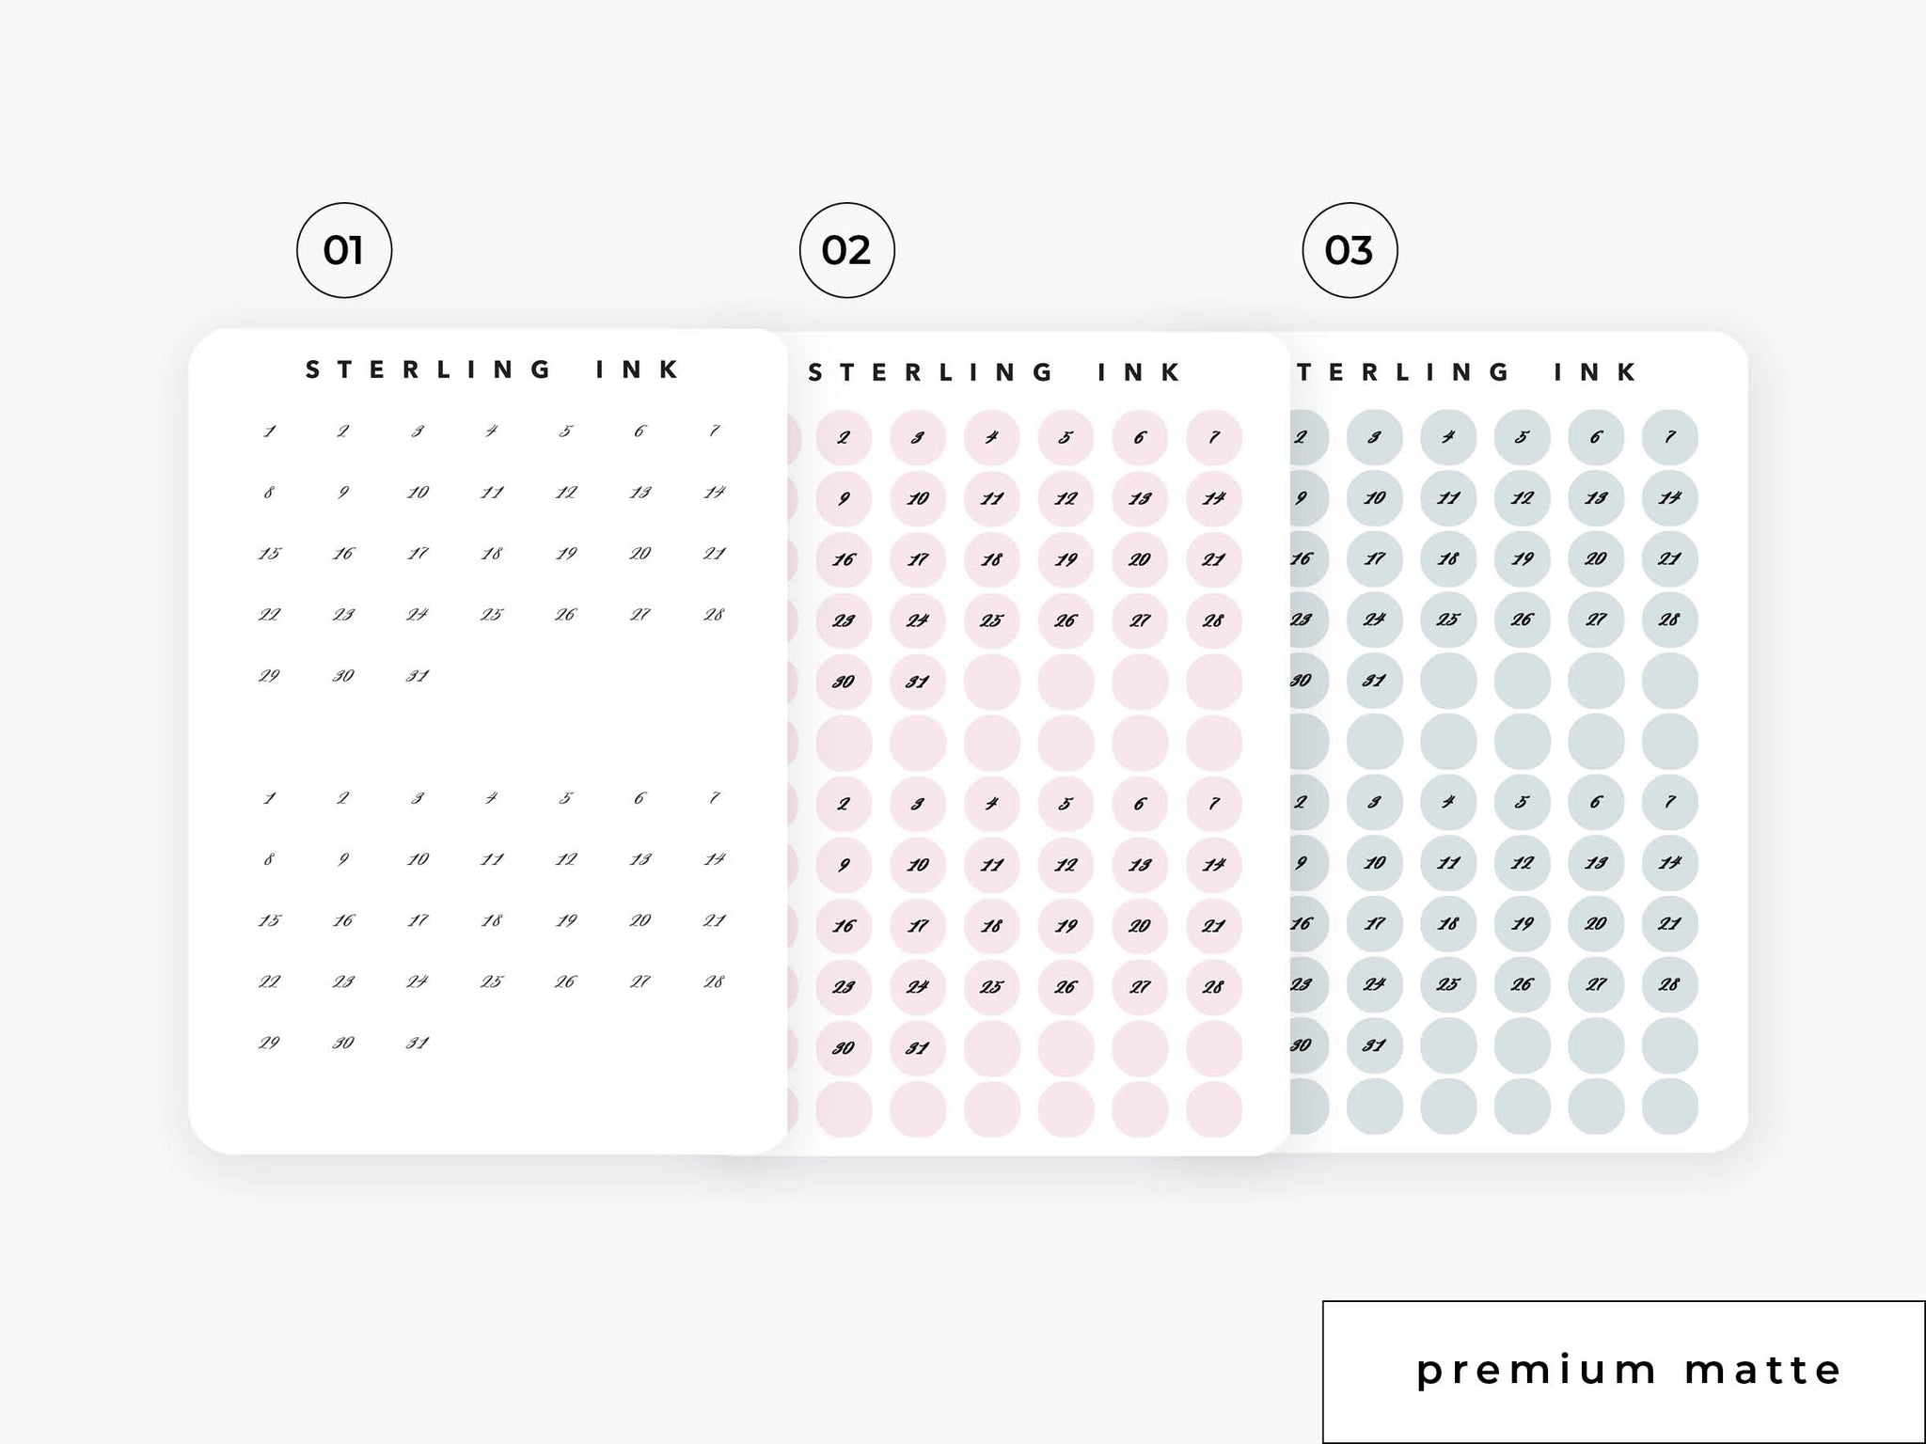This screenshot has height=1444, width=1926.
Task: Select blue-gray dot 6 in the lower set
Action: tap(1596, 802)
